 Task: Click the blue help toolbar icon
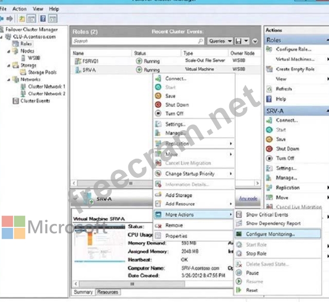click(43, 19)
